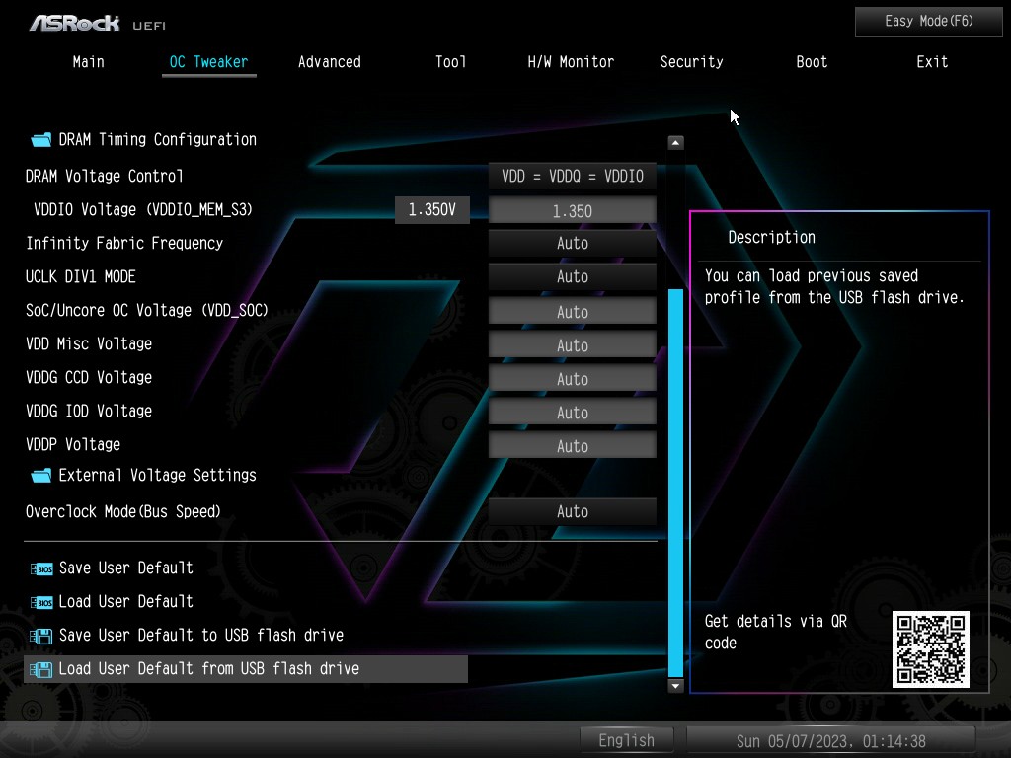Click the External Voltage Settings folder icon
1011x758 pixels.
tap(40, 476)
